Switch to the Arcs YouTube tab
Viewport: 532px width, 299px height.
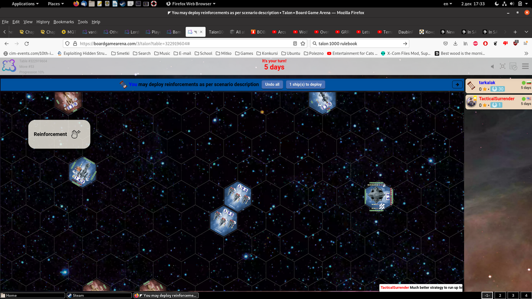click(279, 32)
